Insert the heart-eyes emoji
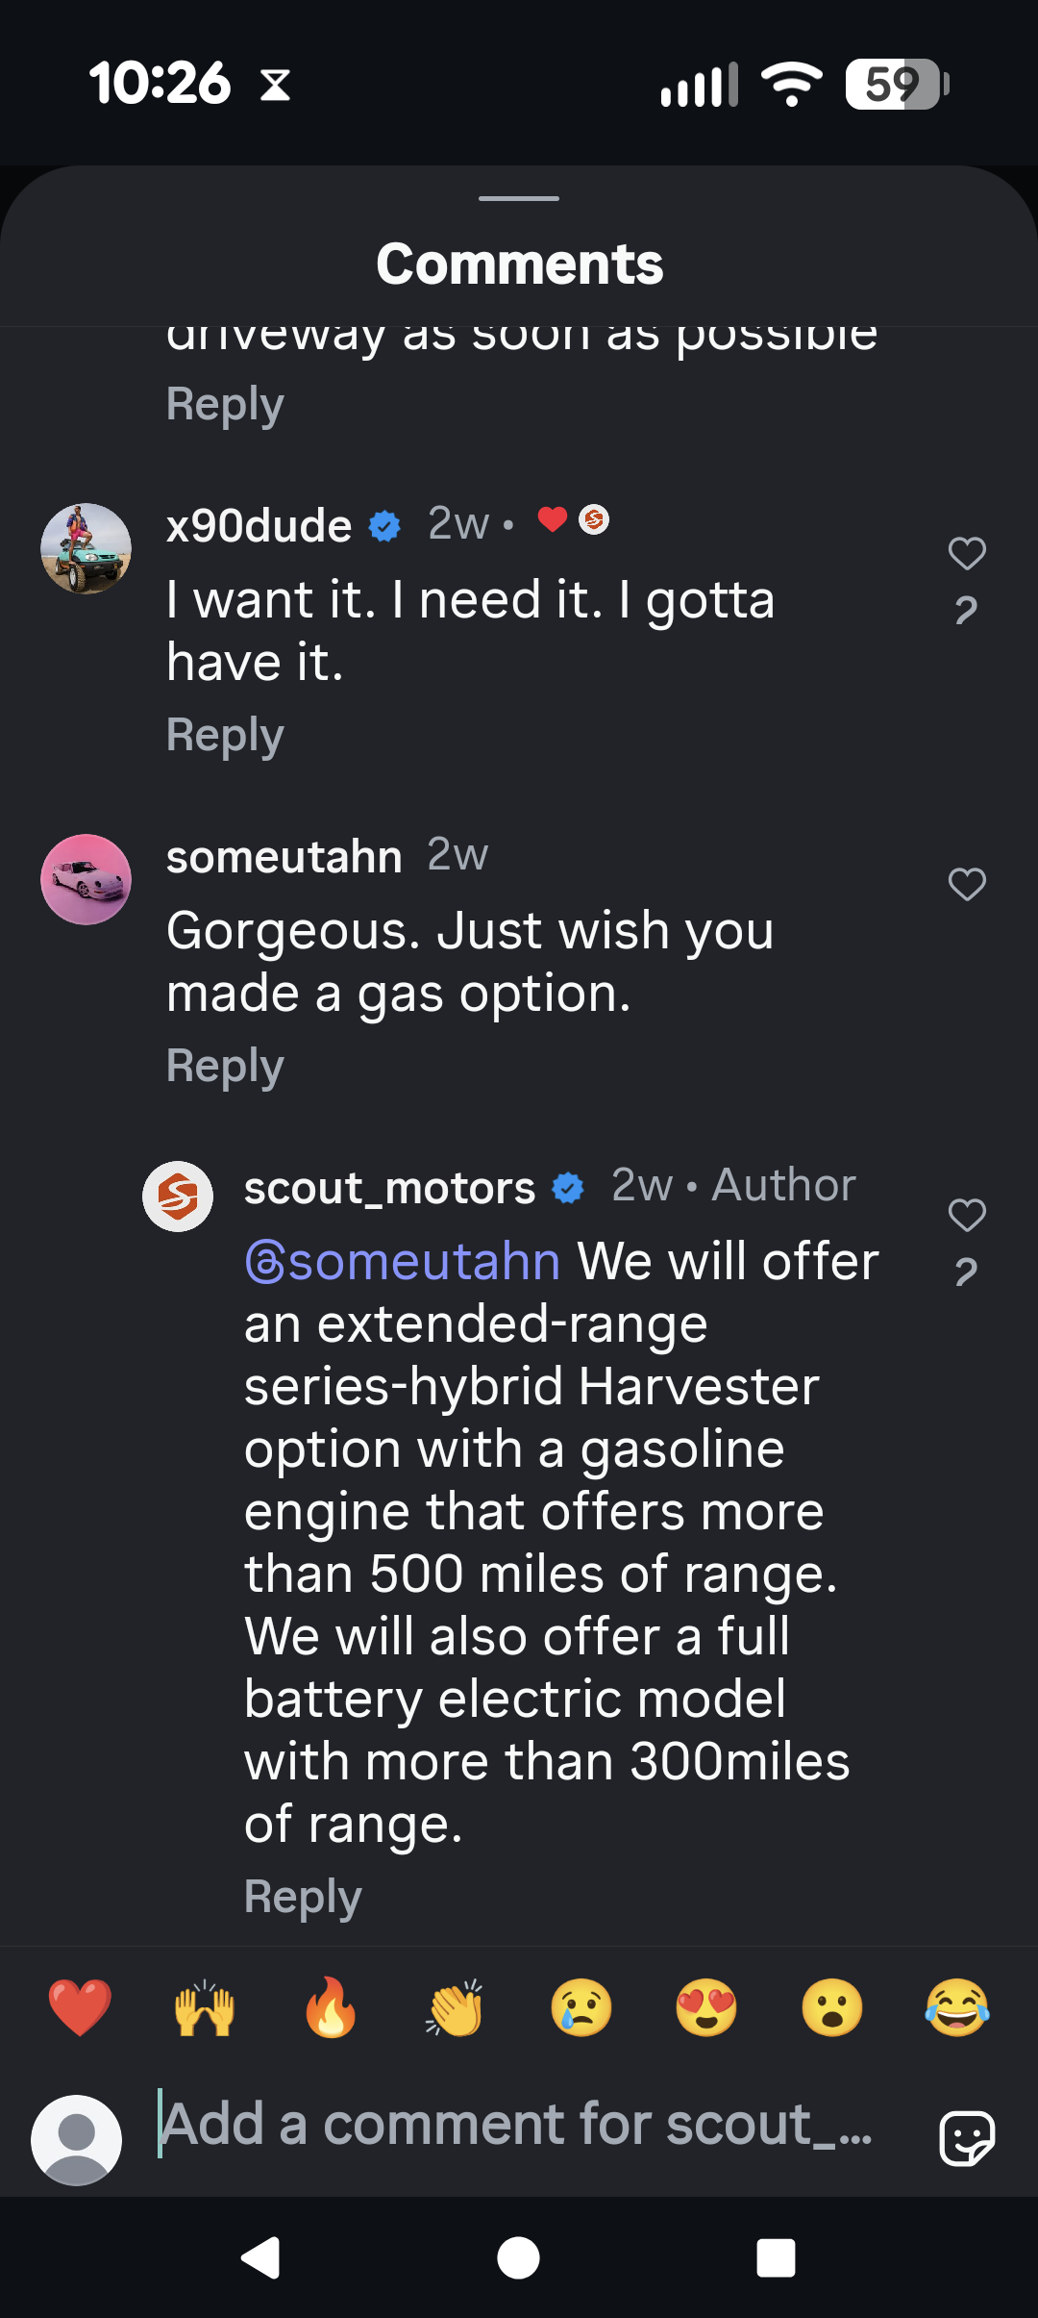 pyautogui.click(x=706, y=2007)
